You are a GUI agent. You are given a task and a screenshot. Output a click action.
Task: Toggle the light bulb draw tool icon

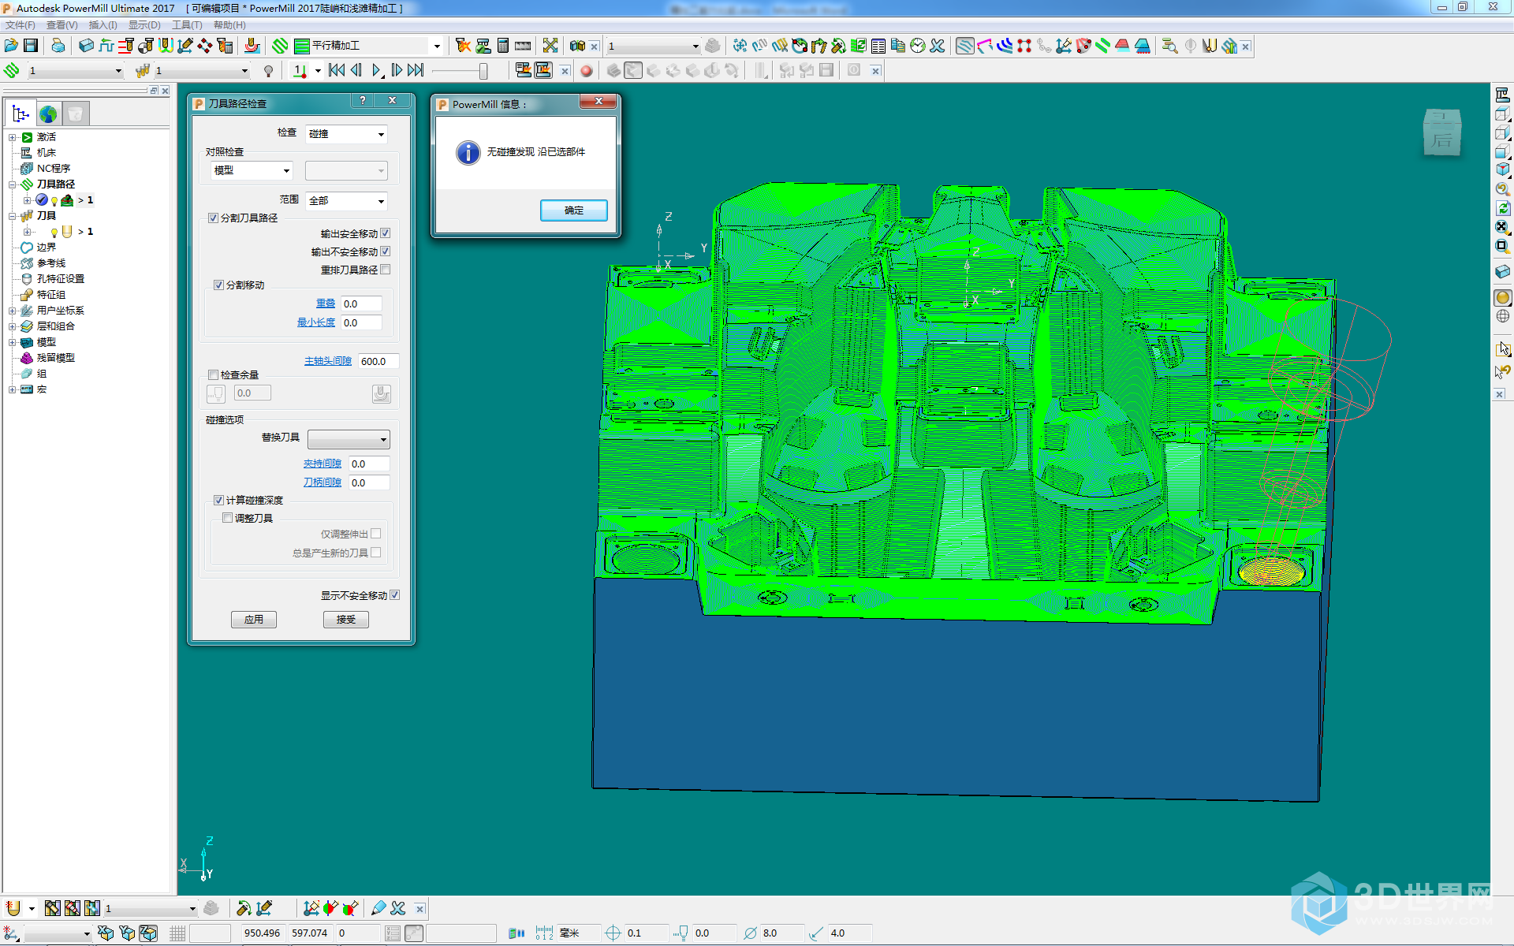268,71
